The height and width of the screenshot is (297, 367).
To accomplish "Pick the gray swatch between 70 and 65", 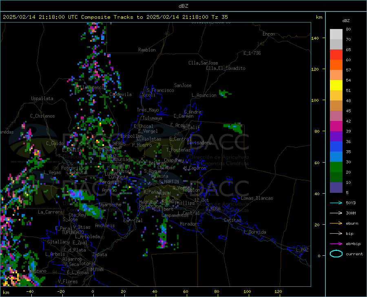I will [x=336, y=44].
